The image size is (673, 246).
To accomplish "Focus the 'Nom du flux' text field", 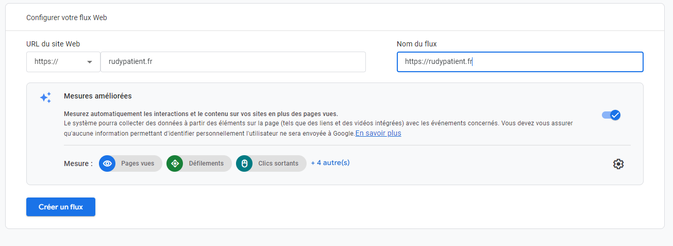I will [x=519, y=62].
